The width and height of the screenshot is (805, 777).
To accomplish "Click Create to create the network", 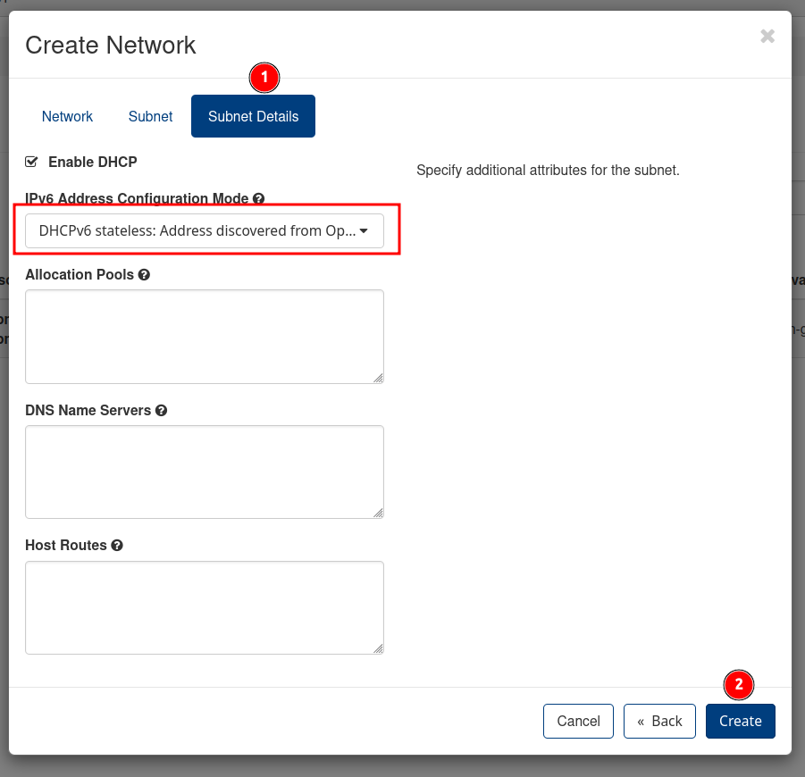I will tap(740, 721).
